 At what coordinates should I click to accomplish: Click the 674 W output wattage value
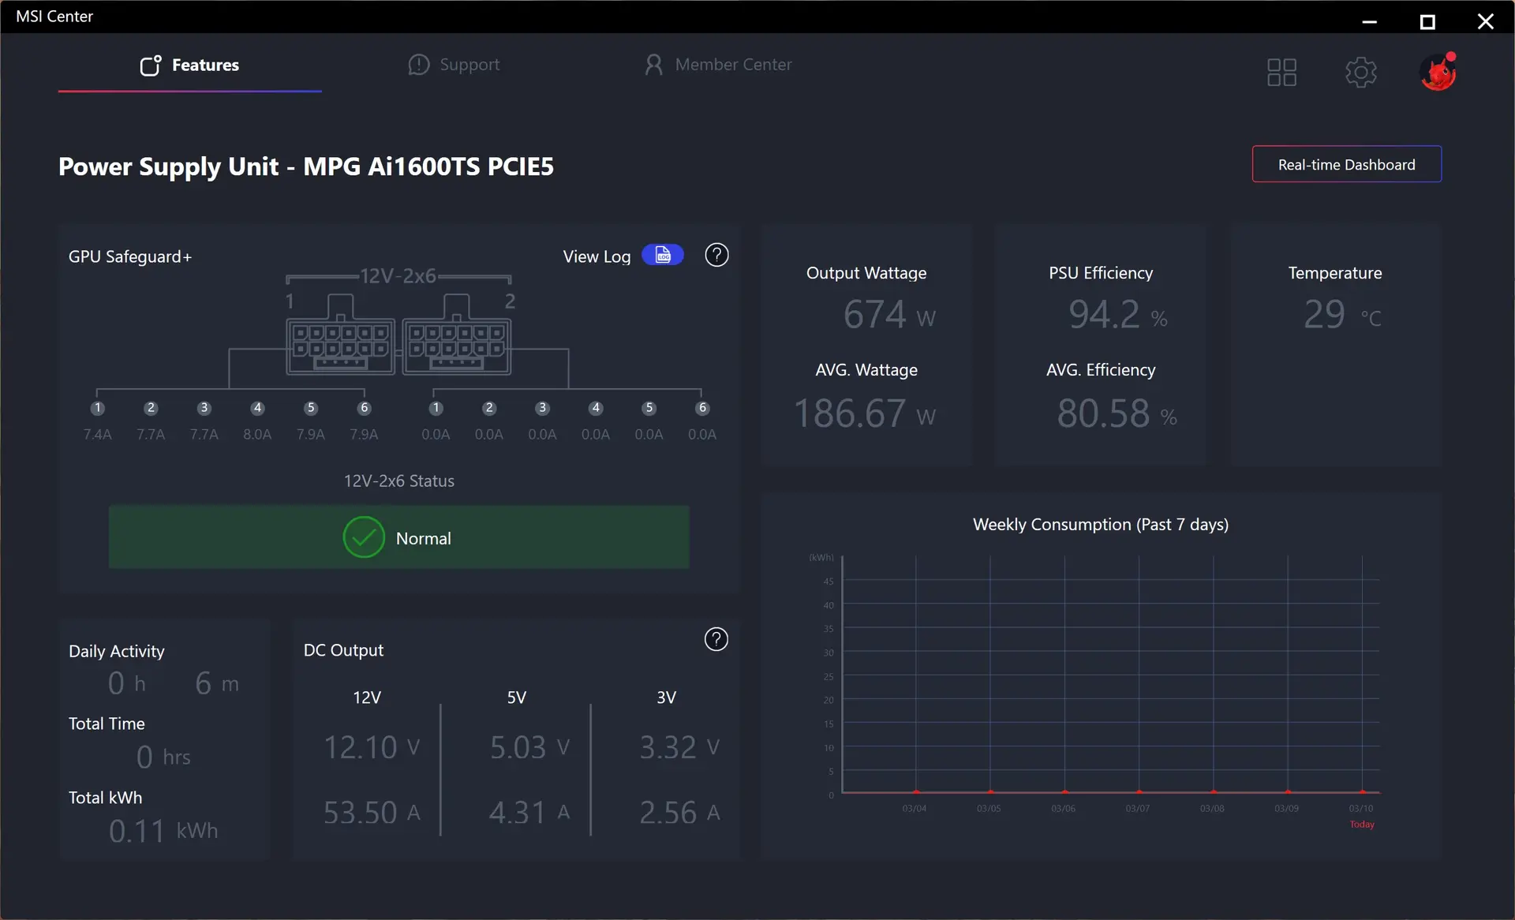click(888, 314)
